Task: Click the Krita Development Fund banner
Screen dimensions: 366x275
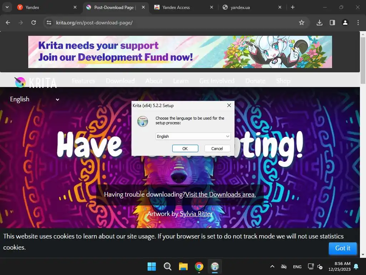Action: coord(180,52)
